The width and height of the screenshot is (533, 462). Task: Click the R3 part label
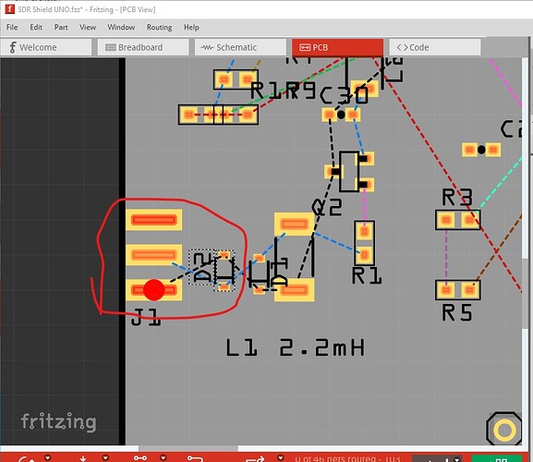point(457,197)
